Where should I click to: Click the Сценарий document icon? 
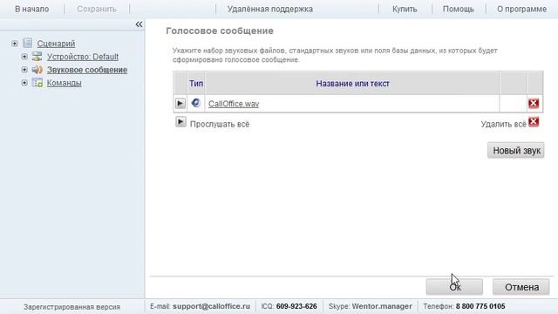click(27, 43)
